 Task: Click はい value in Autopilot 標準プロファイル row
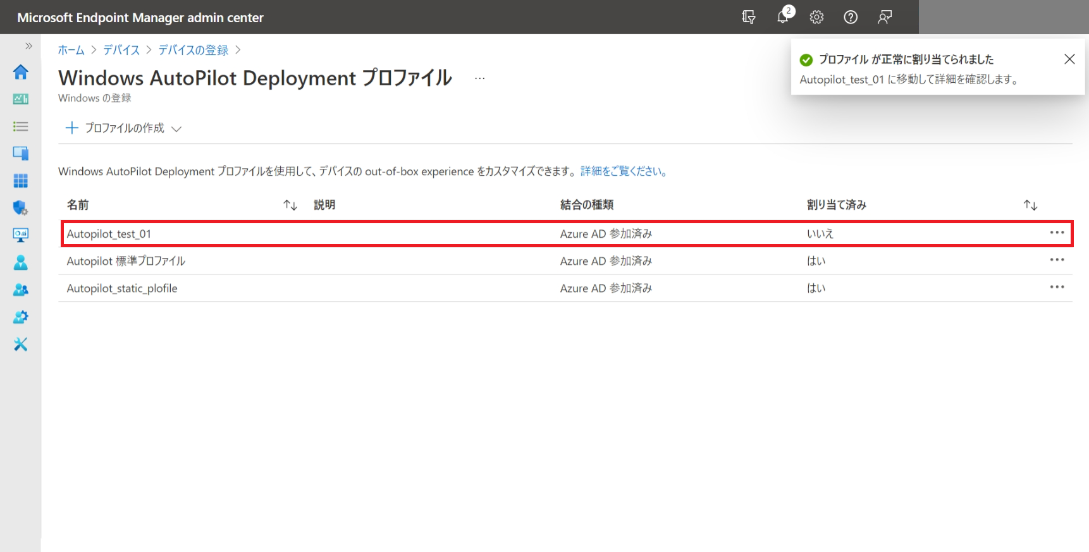tap(816, 261)
